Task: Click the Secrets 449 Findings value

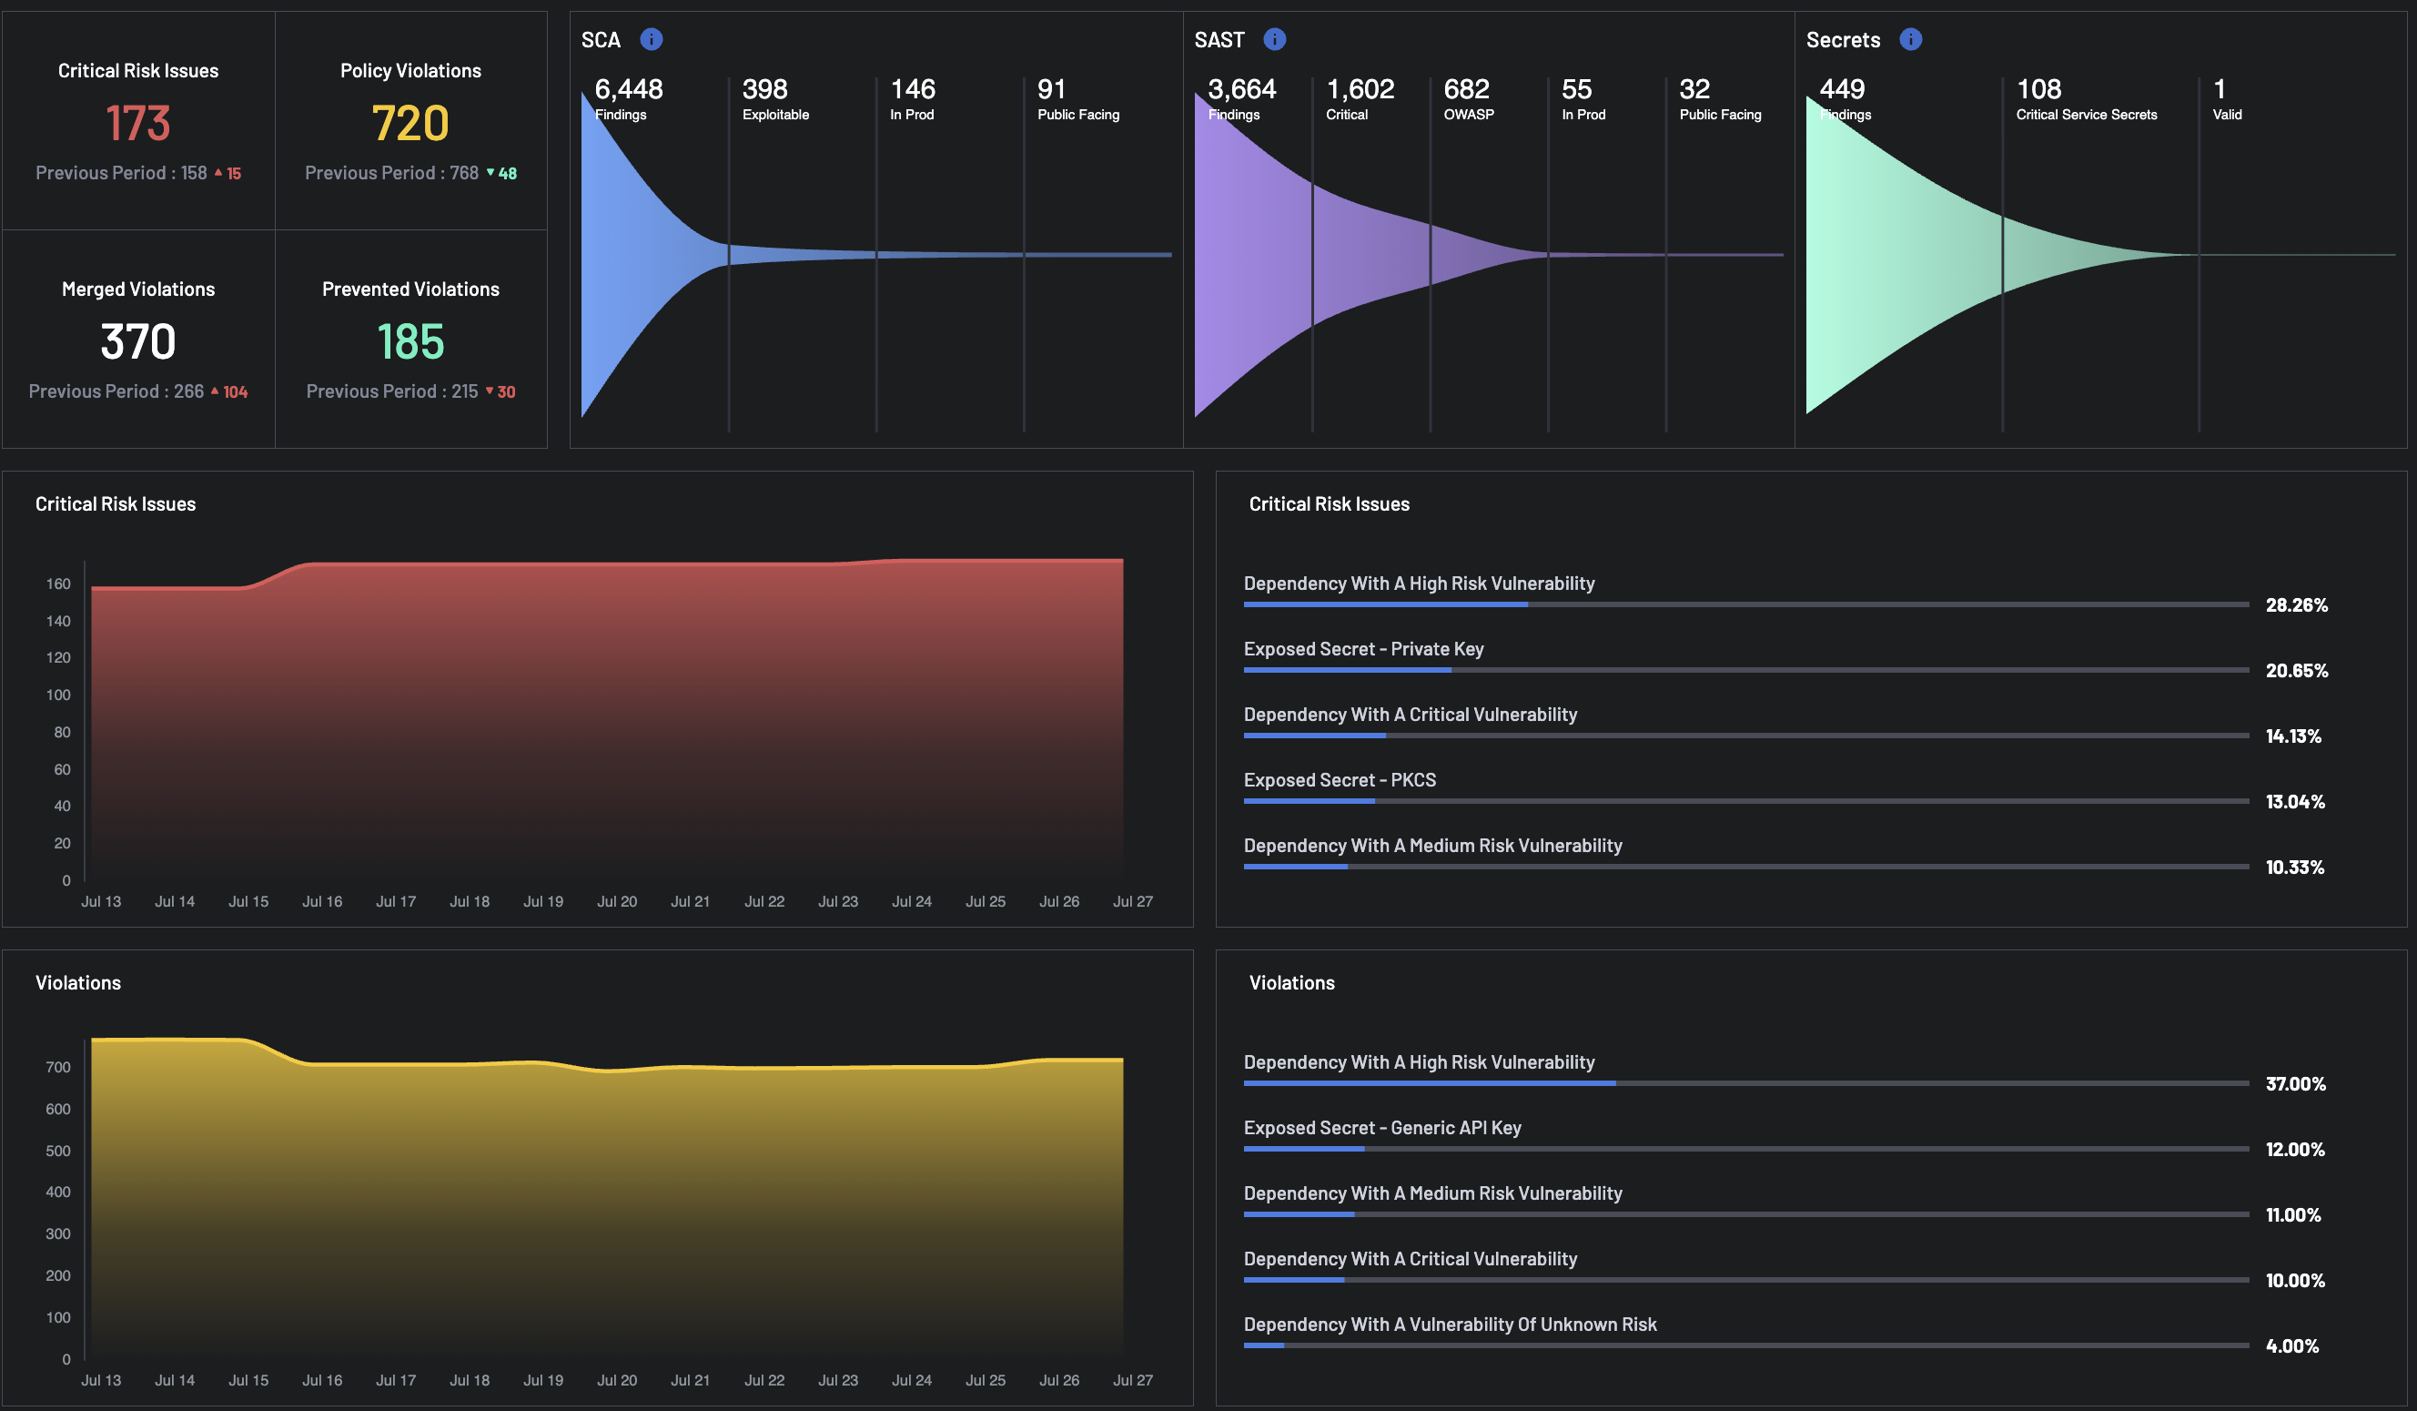Action: pyautogui.click(x=1843, y=89)
